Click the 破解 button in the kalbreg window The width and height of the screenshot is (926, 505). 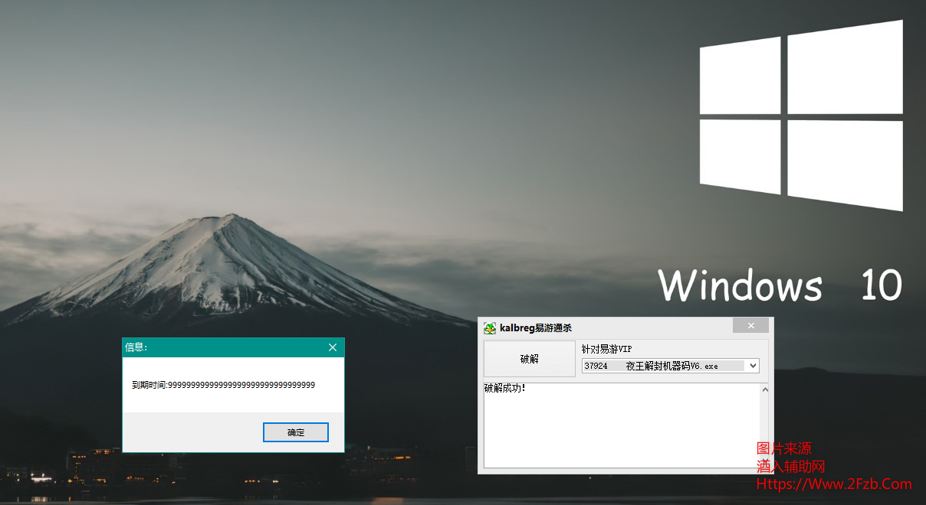click(529, 359)
